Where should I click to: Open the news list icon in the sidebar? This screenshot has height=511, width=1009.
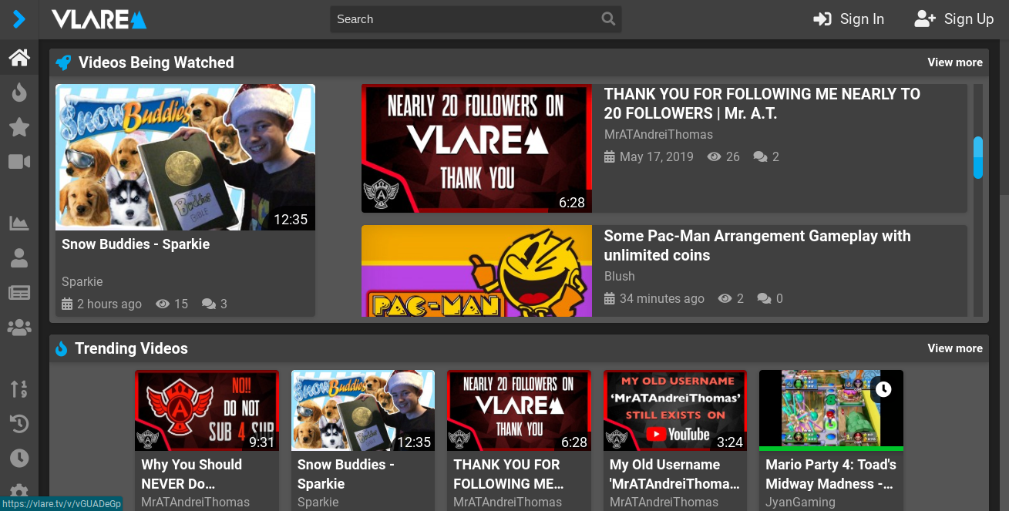(x=19, y=293)
